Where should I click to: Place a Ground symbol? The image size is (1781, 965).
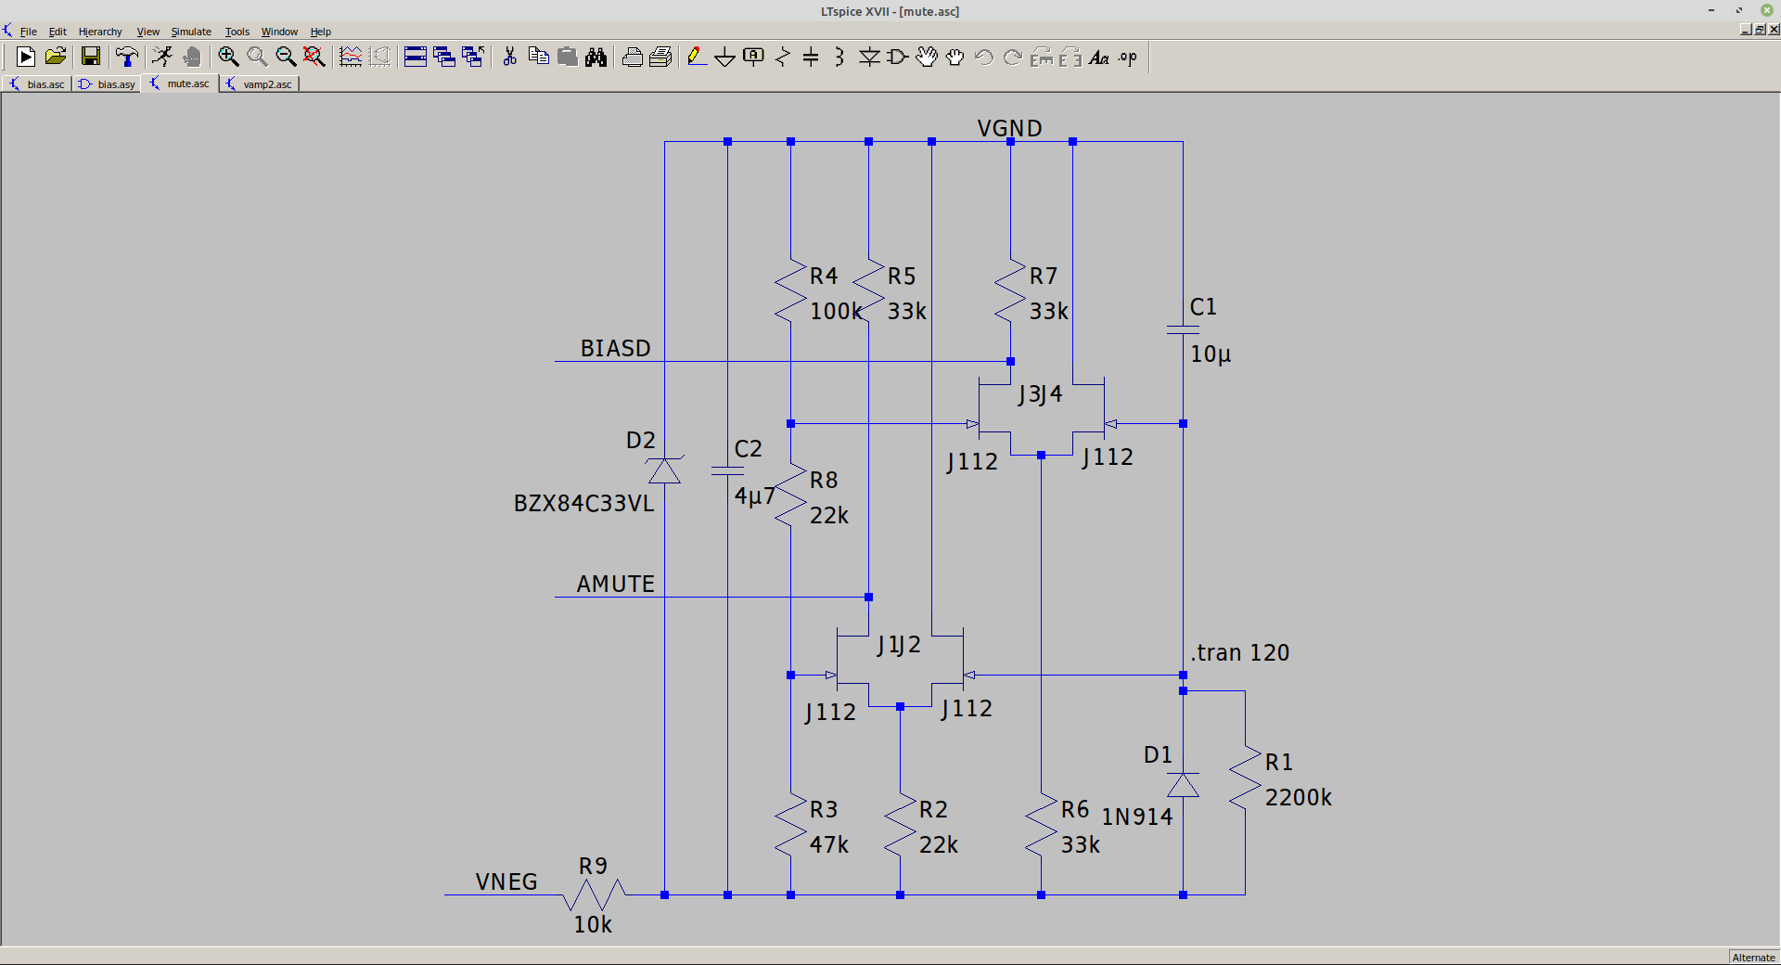pos(725,57)
